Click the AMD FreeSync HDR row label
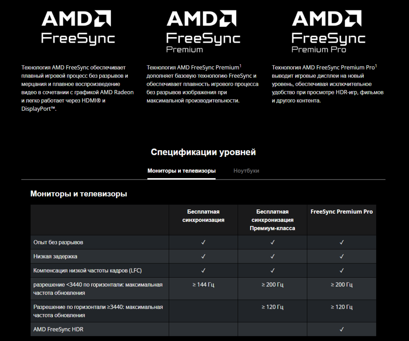409x341 pixels. (x=58, y=329)
